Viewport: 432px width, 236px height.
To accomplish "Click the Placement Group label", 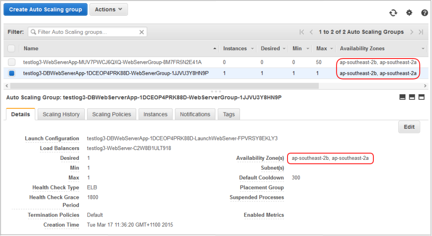I will point(262,188).
